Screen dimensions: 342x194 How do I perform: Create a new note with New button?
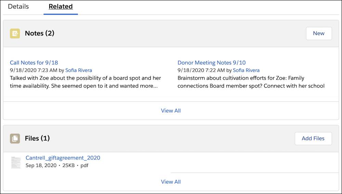coord(319,33)
